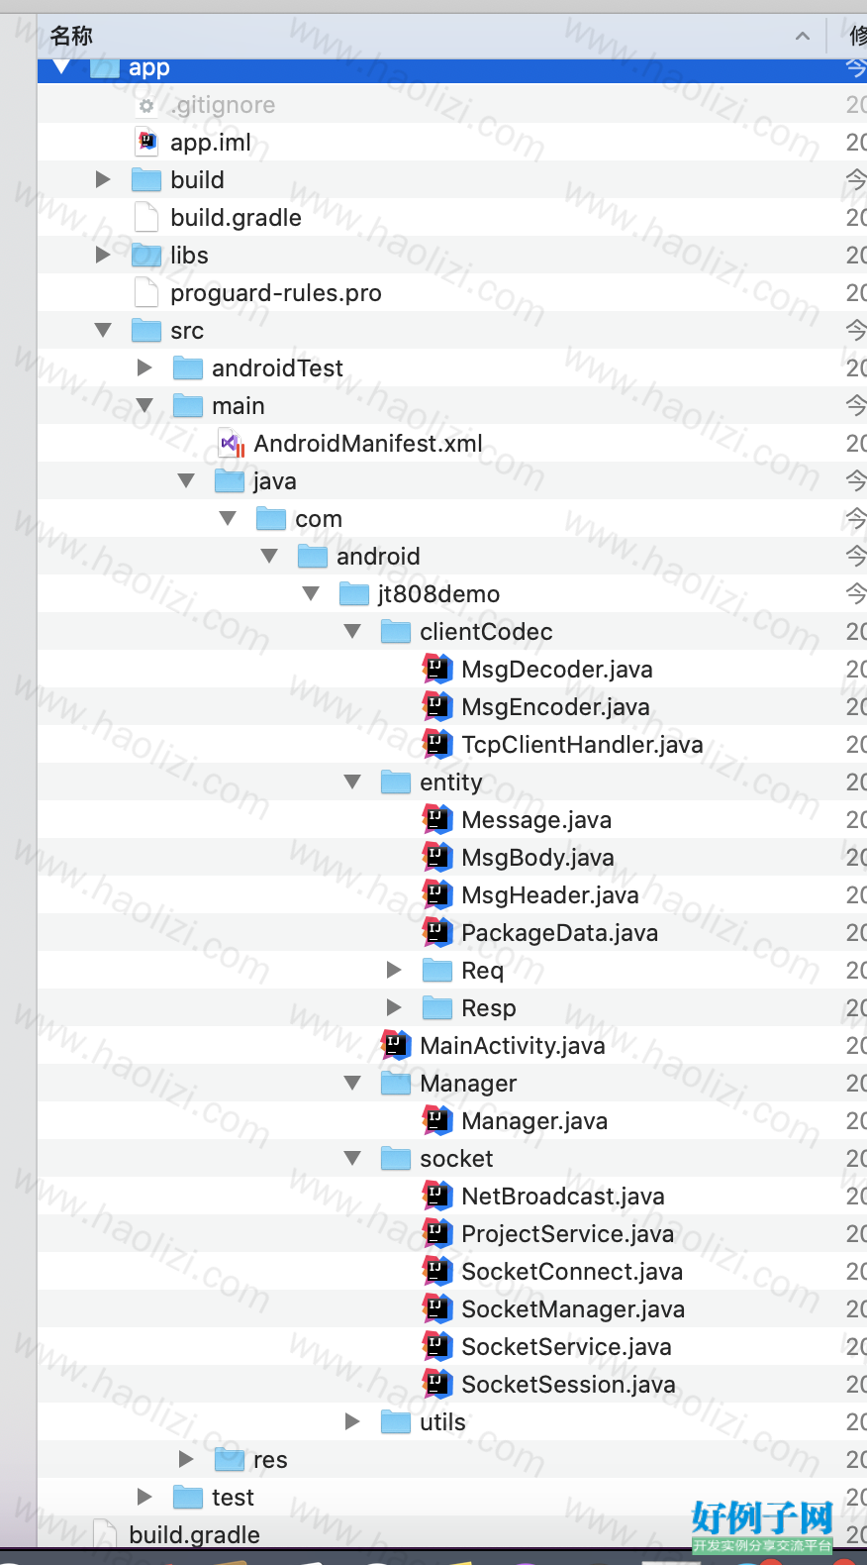The height and width of the screenshot is (1565, 867).
Task: Collapse the android folder
Action: [269, 556]
